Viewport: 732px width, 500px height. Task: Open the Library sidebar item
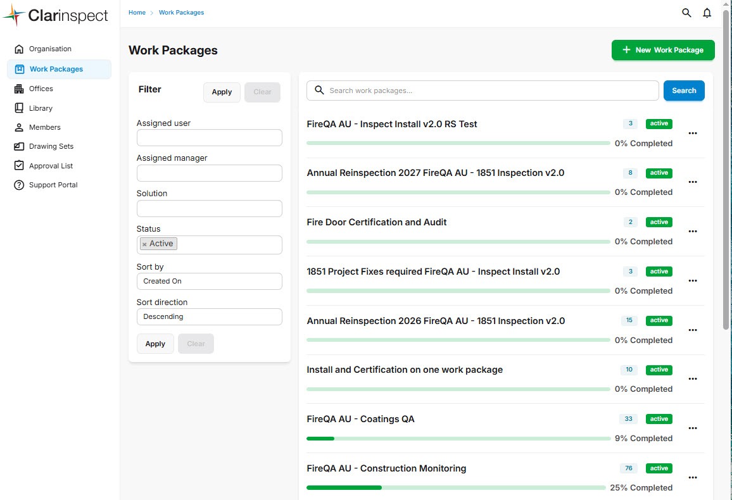coord(41,108)
